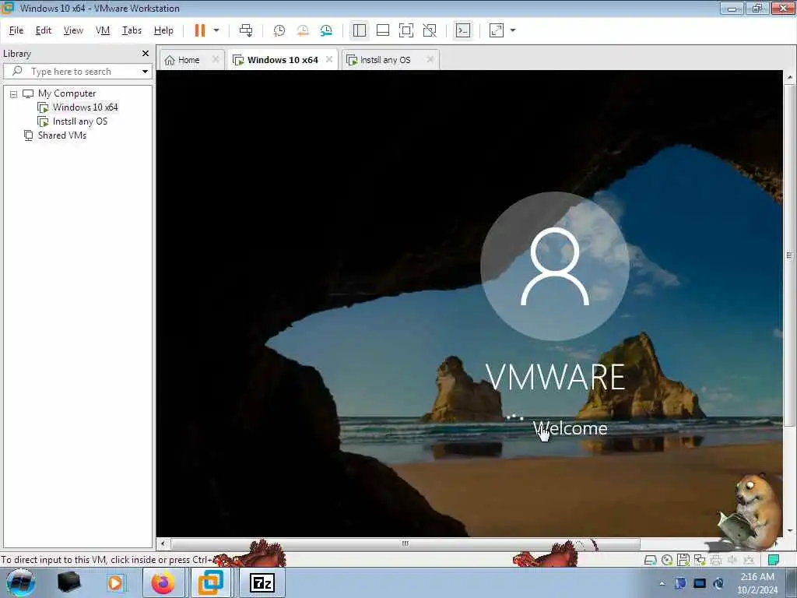The image size is (797, 598).
Task: Toggle the console view icon
Action: tap(463, 30)
